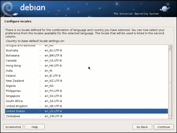Click the en_GB.UTF-8 locale value
This screenshot has height=133, width=177.
[53, 106]
